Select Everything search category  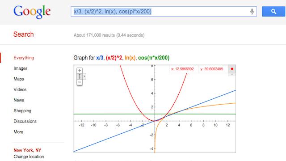[x=24, y=58]
